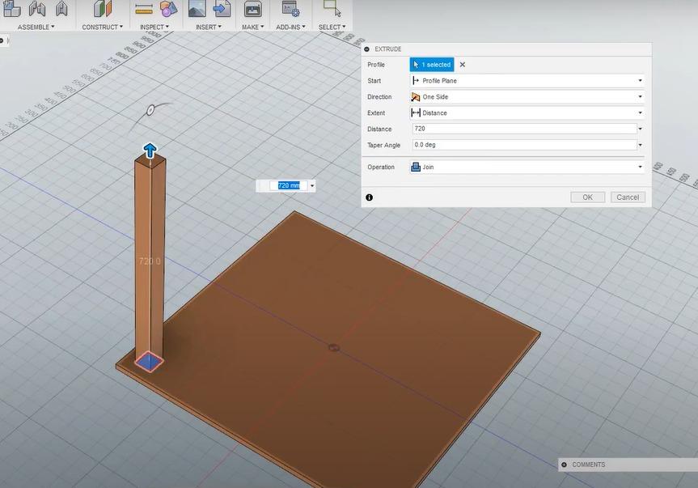
Task: Select the blue highlighted square profile
Action: point(149,362)
